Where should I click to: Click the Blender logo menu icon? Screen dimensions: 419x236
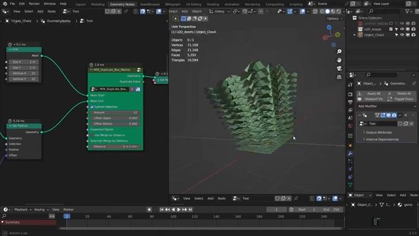[x=5, y=4]
